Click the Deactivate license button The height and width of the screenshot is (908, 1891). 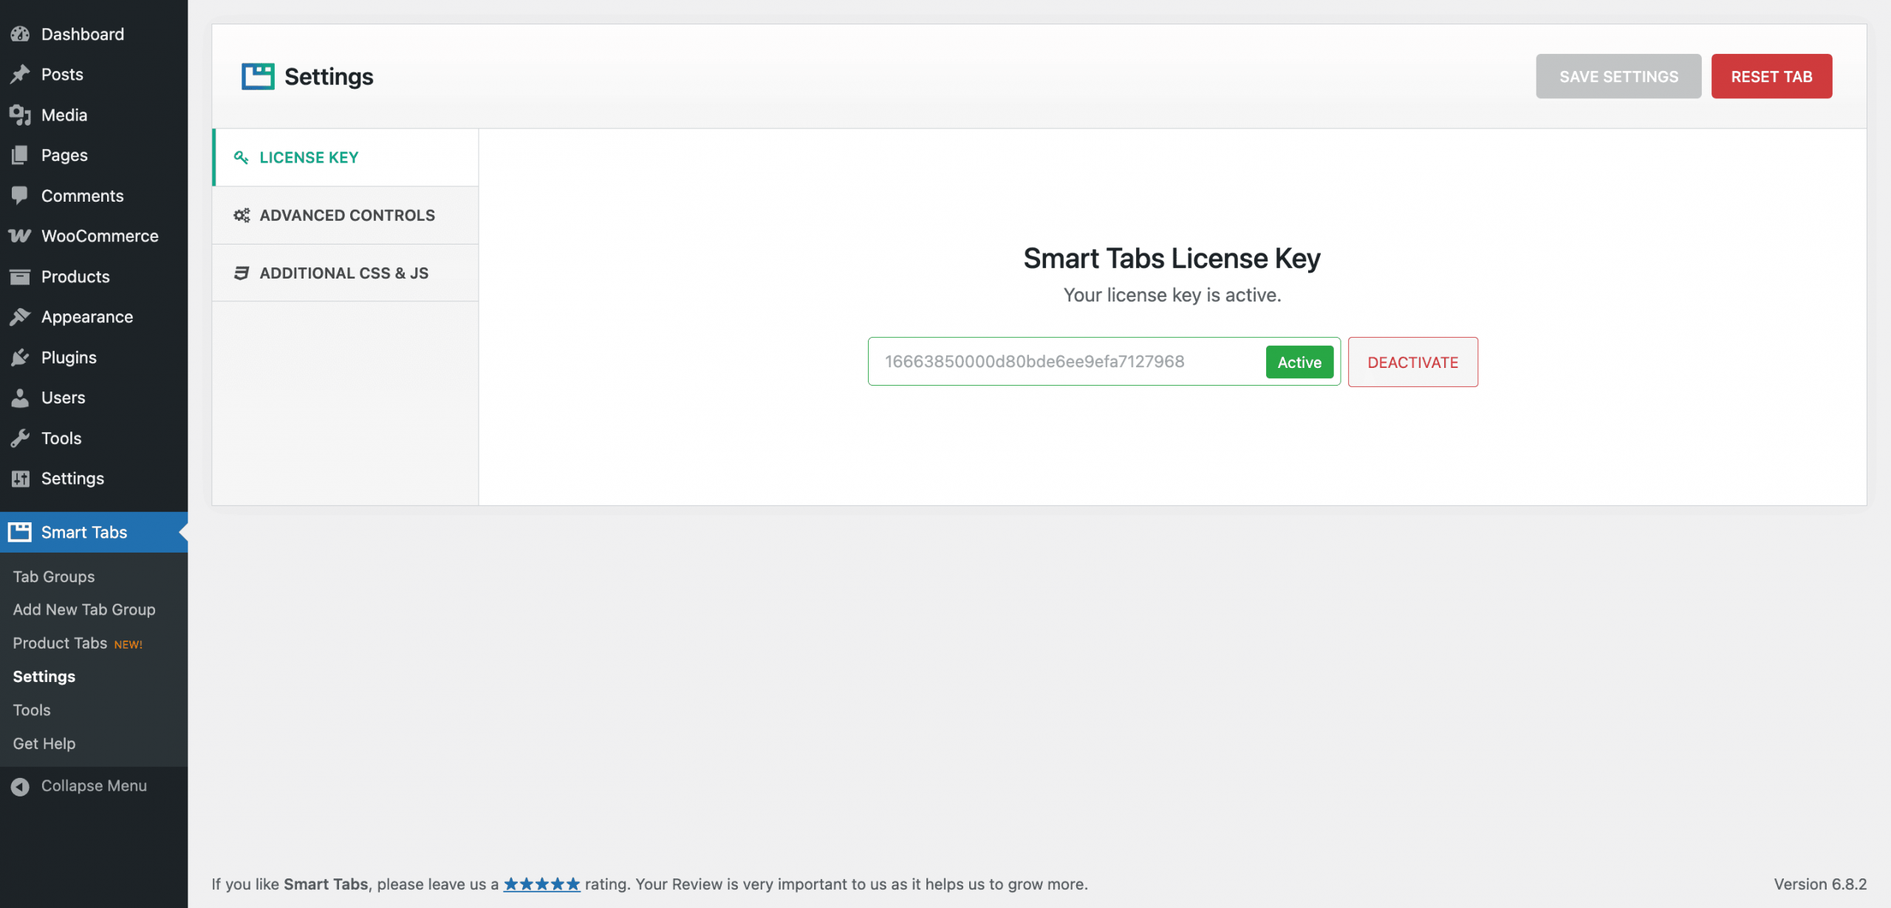(1412, 362)
